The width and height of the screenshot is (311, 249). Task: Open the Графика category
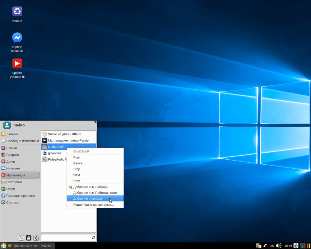pyautogui.click(x=20, y=155)
